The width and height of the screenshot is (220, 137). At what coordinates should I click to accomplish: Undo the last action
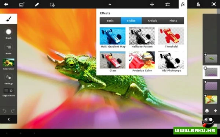click(4, 111)
